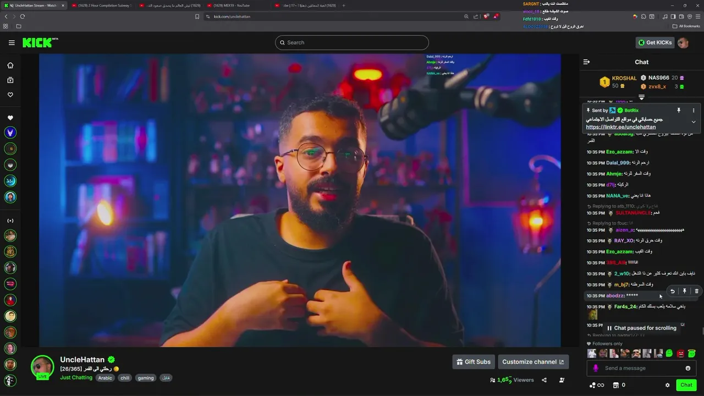704x396 pixels.
Task: Open the shop icon showing 0
Action: pos(619,386)
